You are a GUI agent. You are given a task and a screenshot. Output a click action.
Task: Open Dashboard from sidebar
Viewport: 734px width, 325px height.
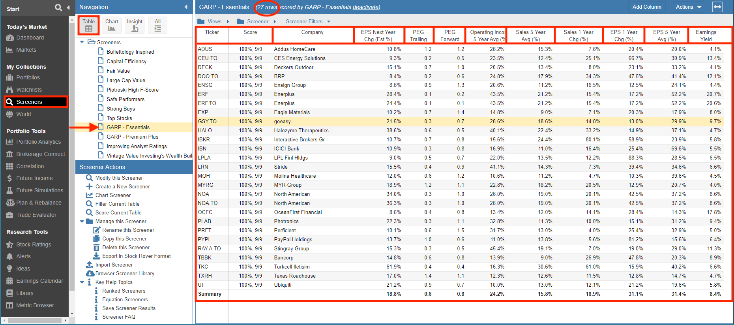click(25, 38)
